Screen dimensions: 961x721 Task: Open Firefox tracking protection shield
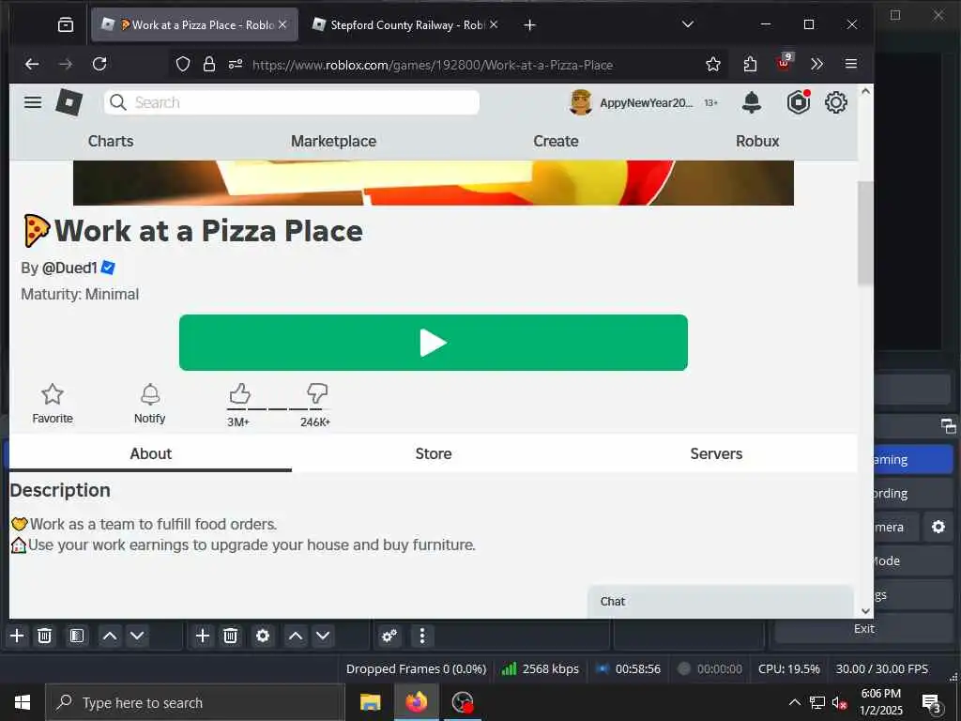pyautogui.click(x=183, y=65)
